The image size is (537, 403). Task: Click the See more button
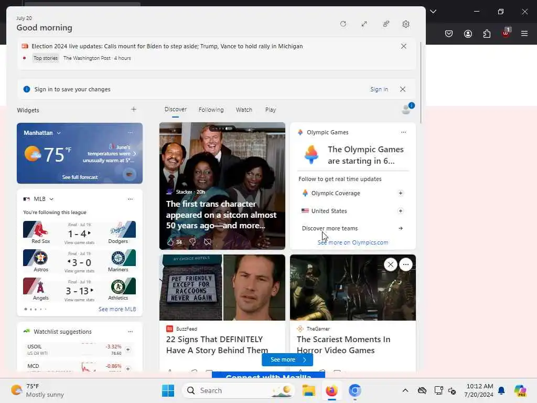287,359
